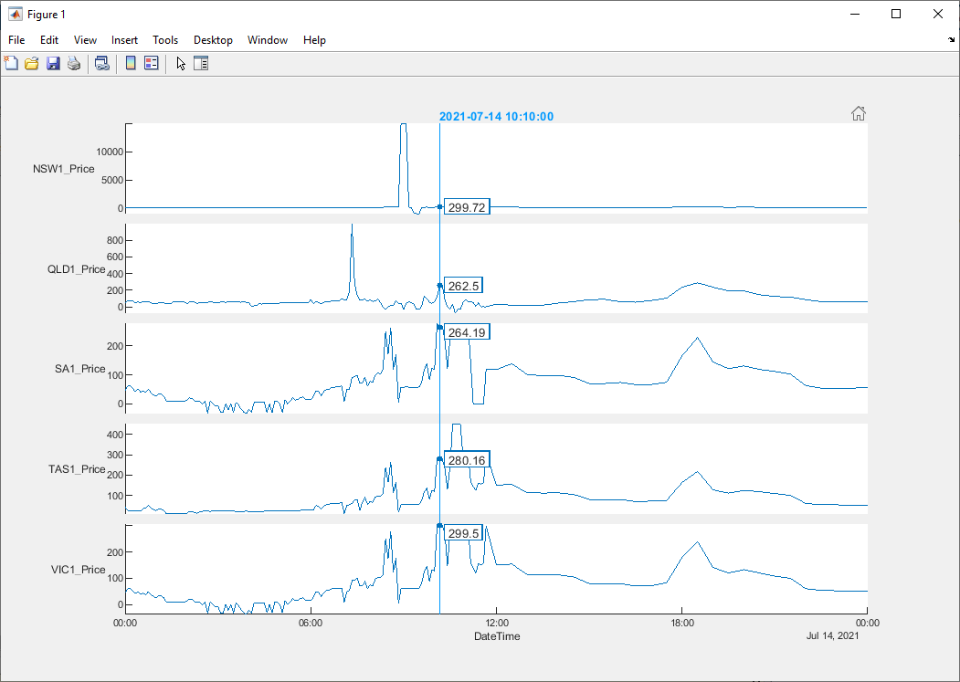This screenshot has height=682, width=960.
Task: Click the 300 tick on the TAS1_Price axis
Action: click(115, 455)
